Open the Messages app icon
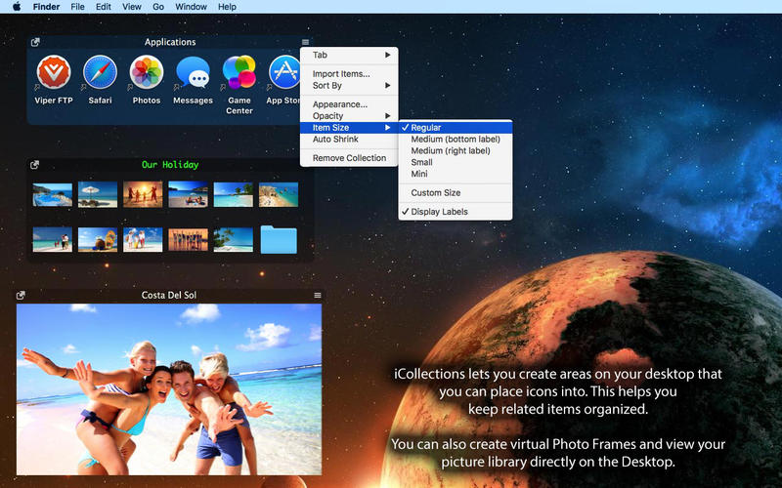The height and width of the screenshot is (488, 782). tap(193, 73)
